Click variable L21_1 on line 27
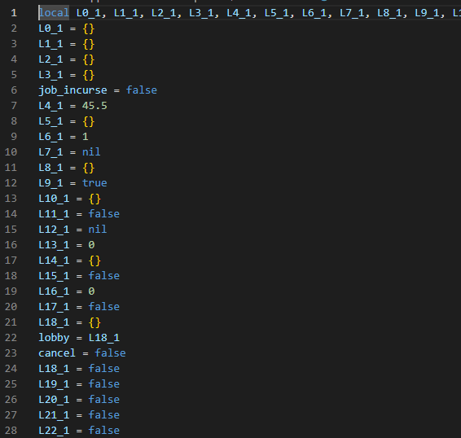 54,415
